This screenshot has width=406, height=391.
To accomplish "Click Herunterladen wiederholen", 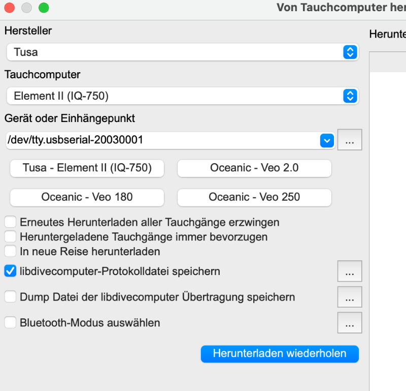I will click(x=280, y=354).
